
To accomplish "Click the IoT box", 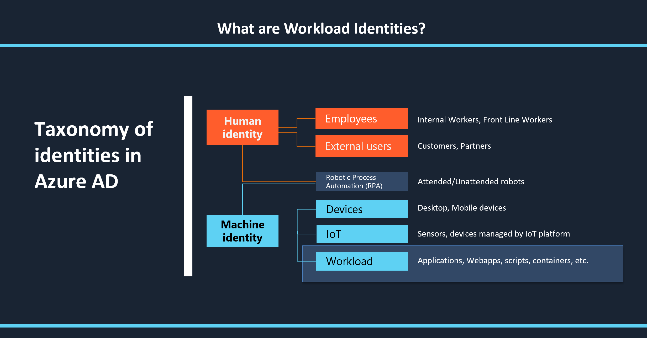I will (362, 234).
